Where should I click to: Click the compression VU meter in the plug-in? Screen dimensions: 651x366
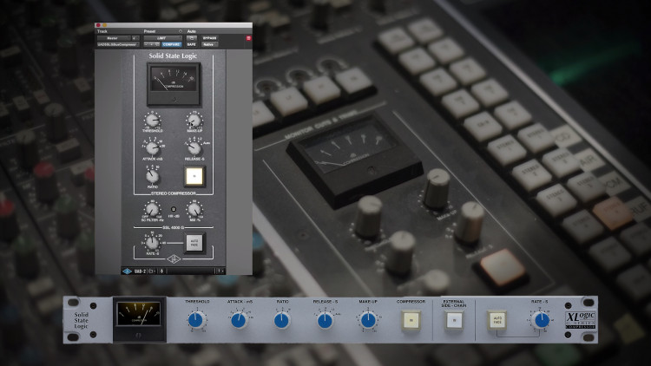[x=174, y=84]
